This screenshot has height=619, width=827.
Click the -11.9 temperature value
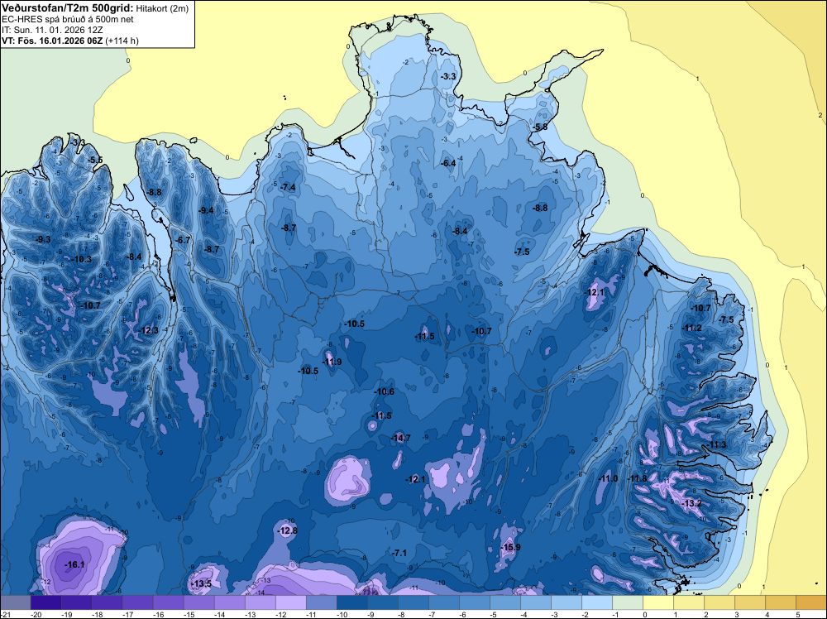(x=332, y=362)
